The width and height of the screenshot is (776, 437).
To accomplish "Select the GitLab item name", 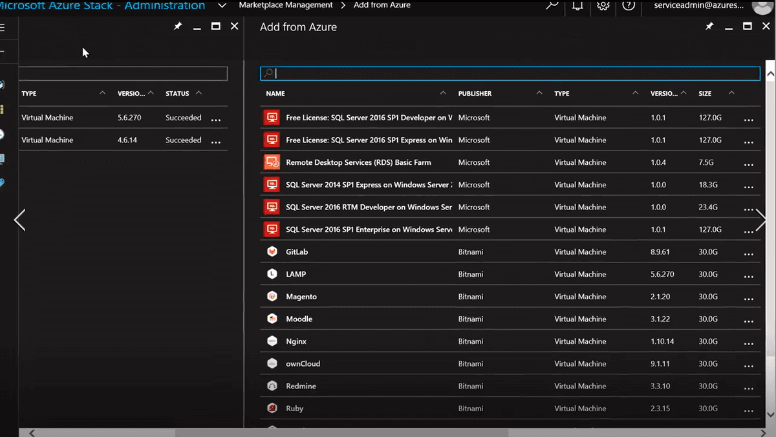I will [x=297, y=251].
